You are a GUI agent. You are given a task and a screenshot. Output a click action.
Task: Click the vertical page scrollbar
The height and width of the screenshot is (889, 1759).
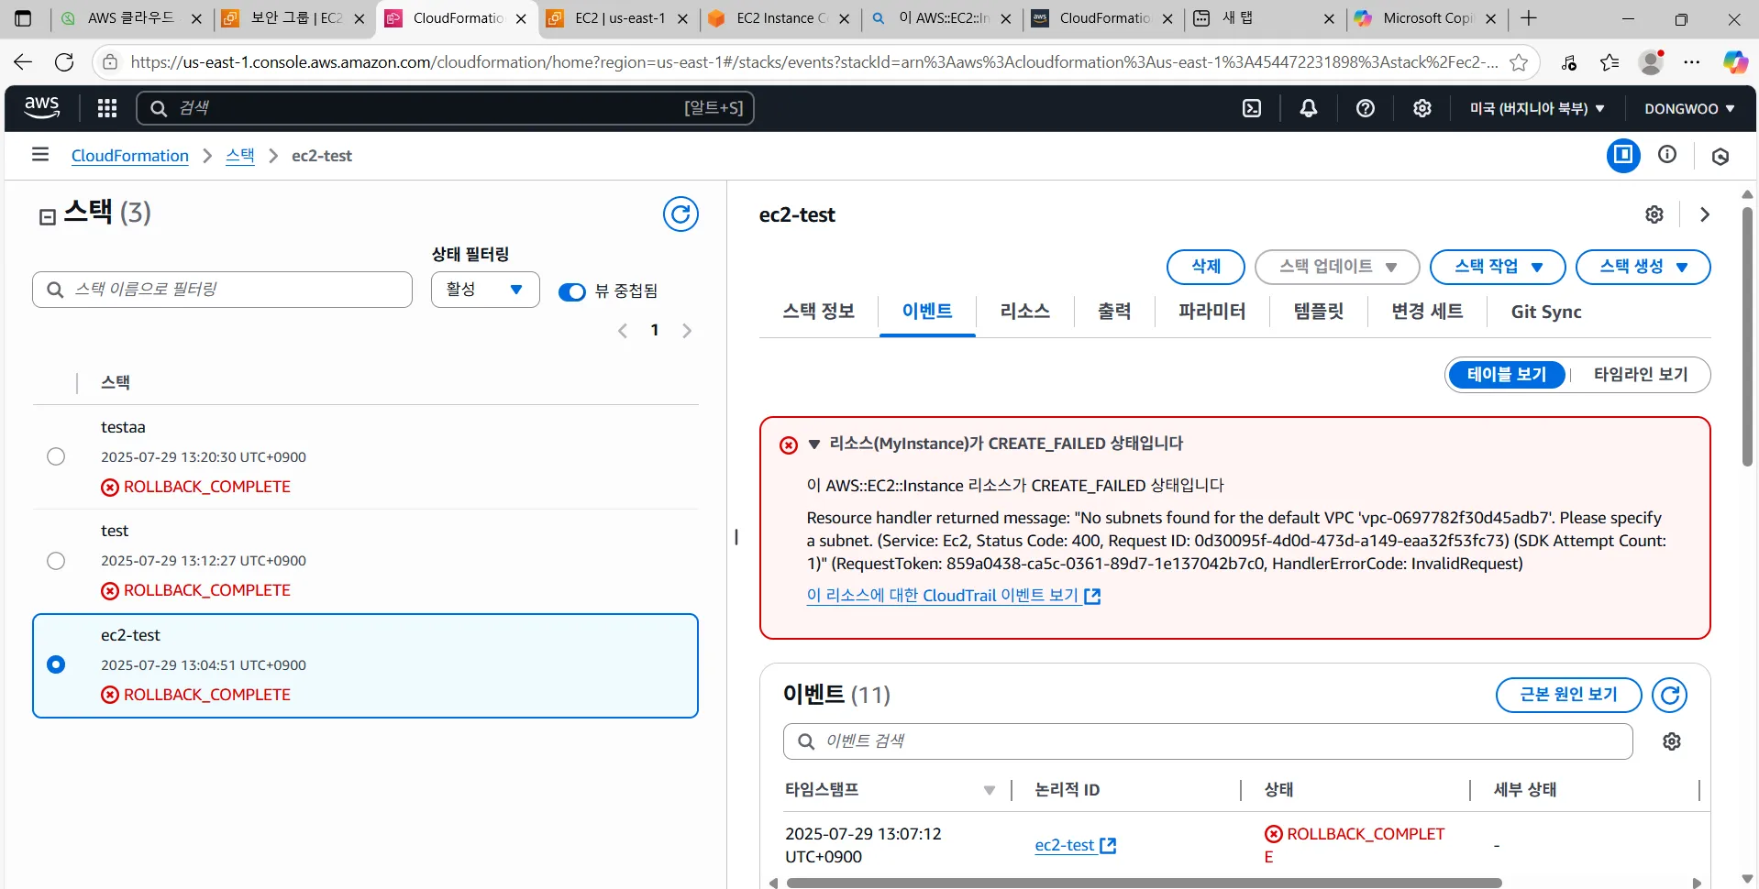click(1747, 337)
